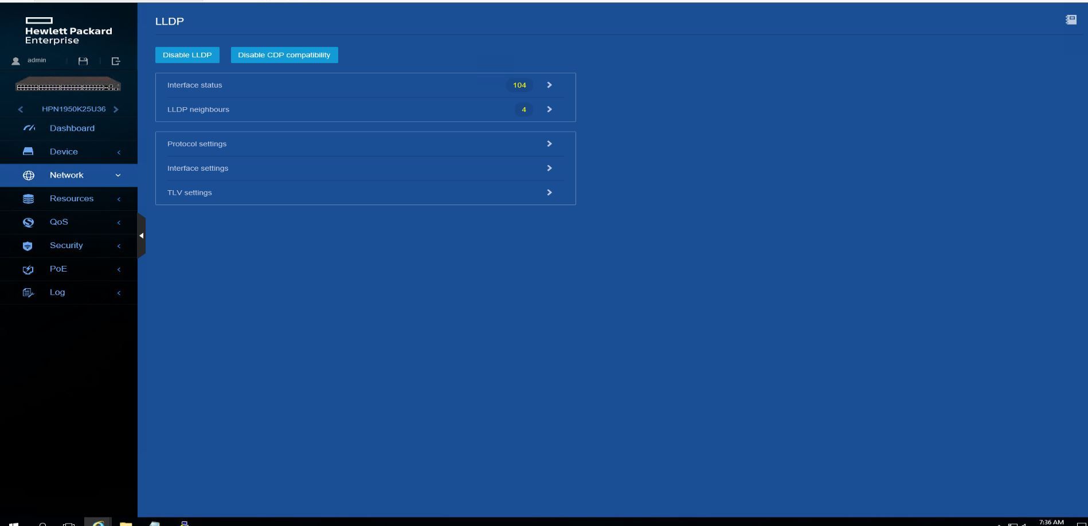Select the QoS menu label
This screenshot has height=526, width=1088.
tap(59, 222)
